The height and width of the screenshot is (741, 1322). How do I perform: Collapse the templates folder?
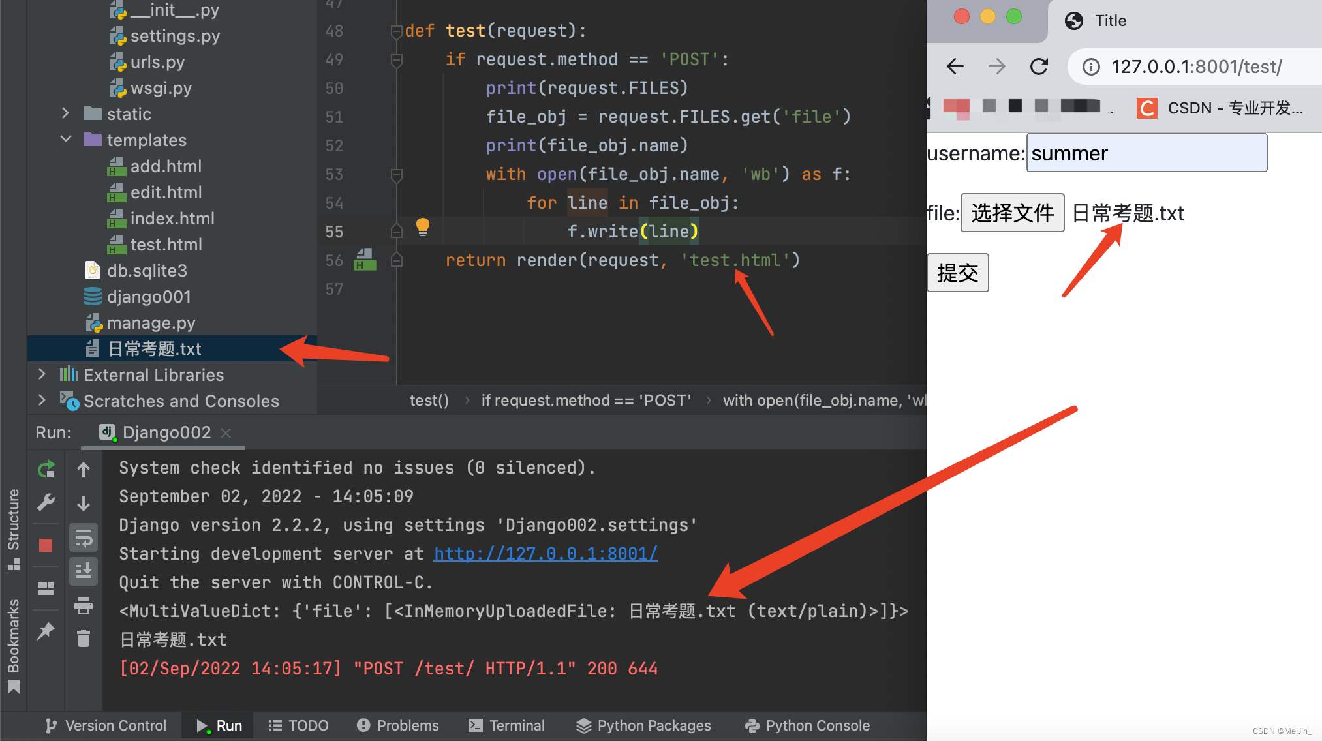click(65, 139)
